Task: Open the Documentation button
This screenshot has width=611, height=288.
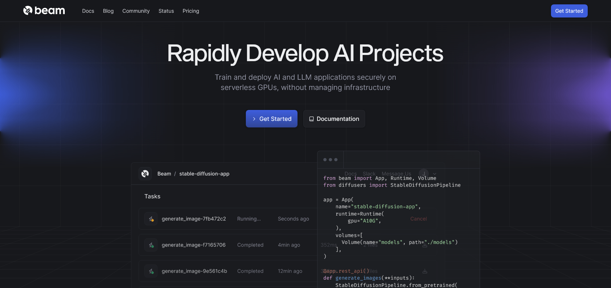Action: click(334, 119)
